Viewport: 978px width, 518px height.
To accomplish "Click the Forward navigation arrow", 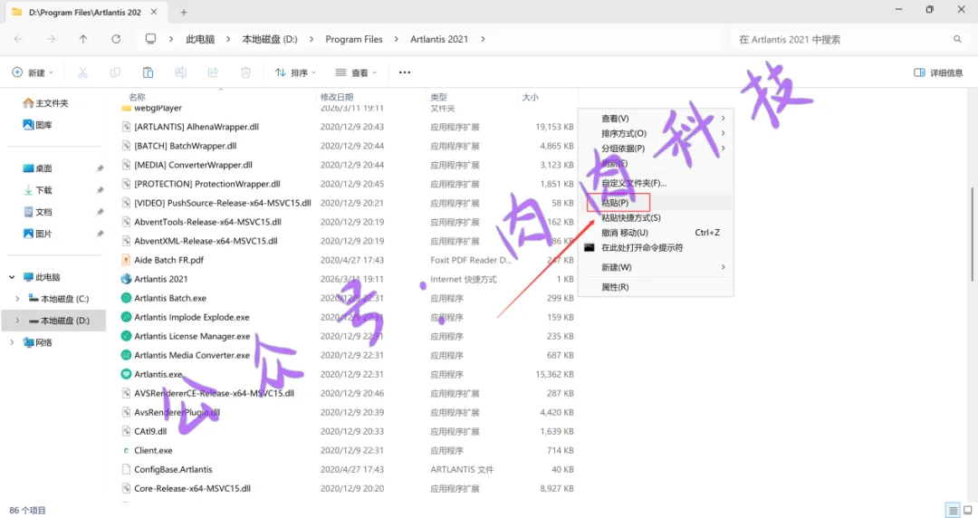I will pyautogui.click(x=51, y=39).
